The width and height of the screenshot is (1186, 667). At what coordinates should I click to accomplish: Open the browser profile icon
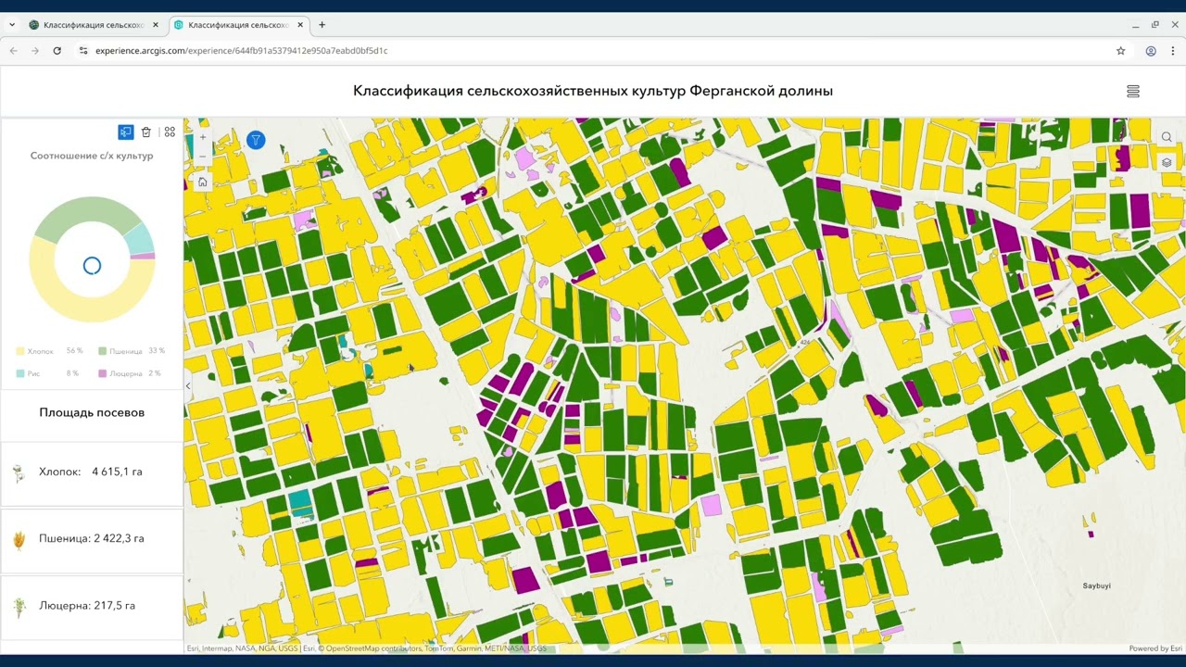(x=1151, y=51)
